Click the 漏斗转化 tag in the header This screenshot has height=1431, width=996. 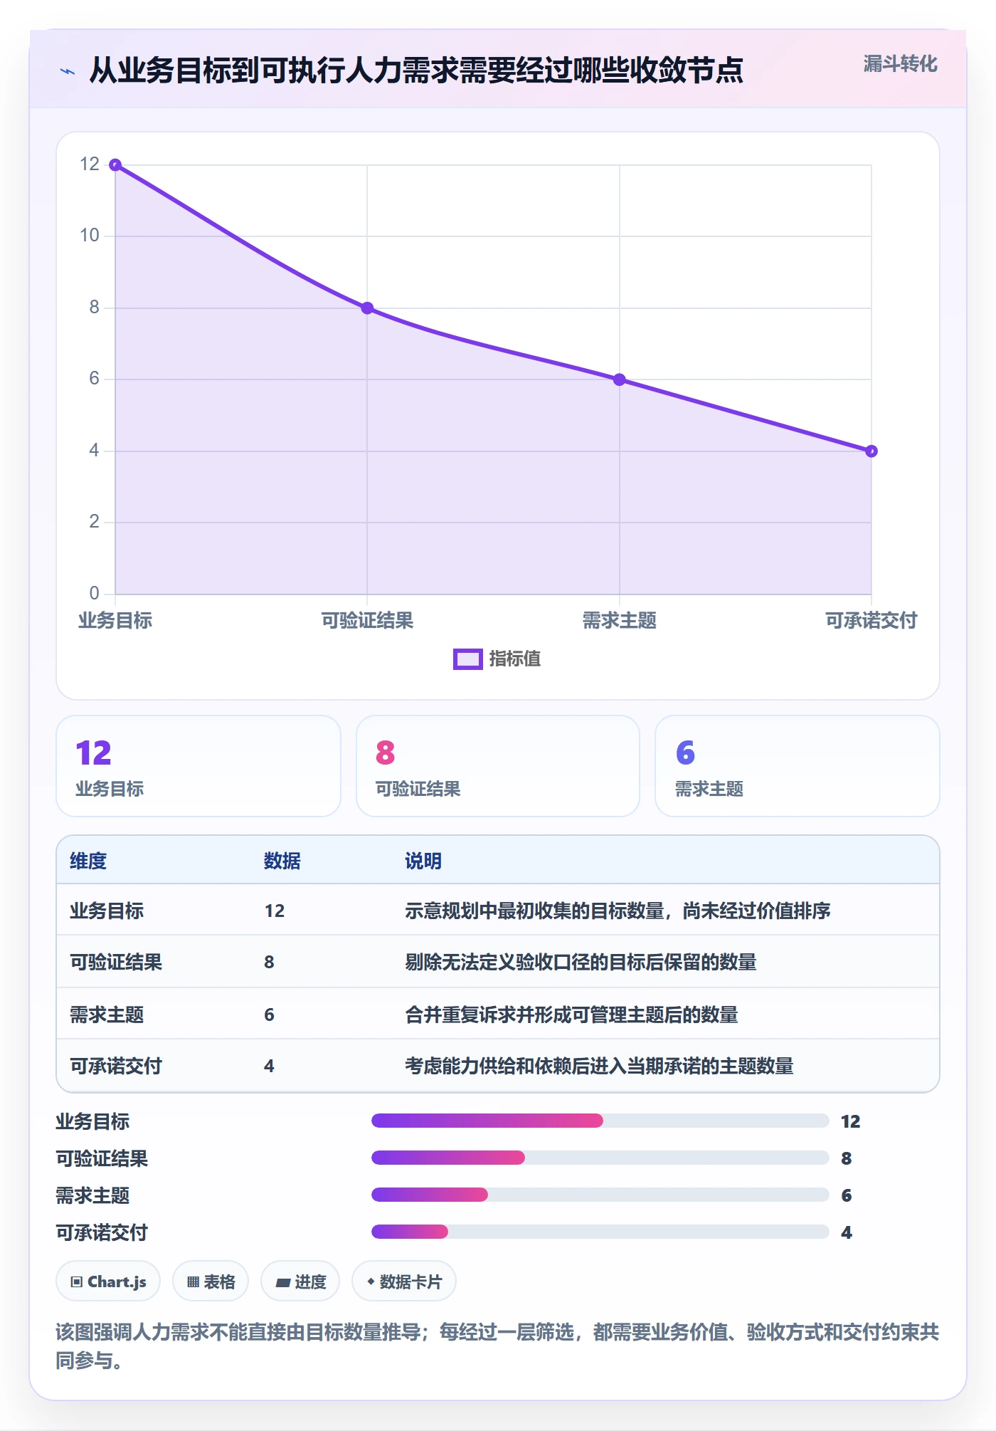tap(900, 64)
